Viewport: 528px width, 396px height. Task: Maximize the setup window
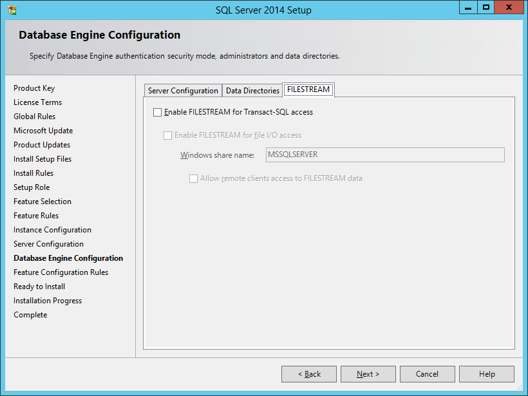486,8
